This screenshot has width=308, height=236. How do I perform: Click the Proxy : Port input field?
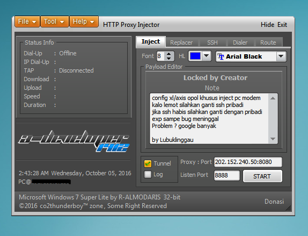tap(248, 162)
